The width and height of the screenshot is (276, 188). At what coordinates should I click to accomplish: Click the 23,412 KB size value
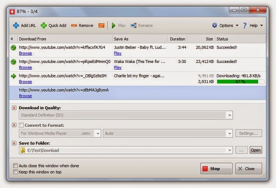click(x=205, y=62)
